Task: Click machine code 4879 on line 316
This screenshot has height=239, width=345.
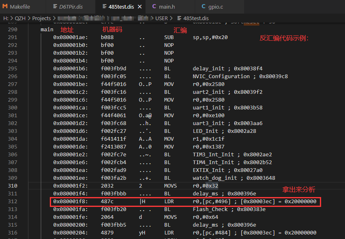Action: tap(107, 232)
